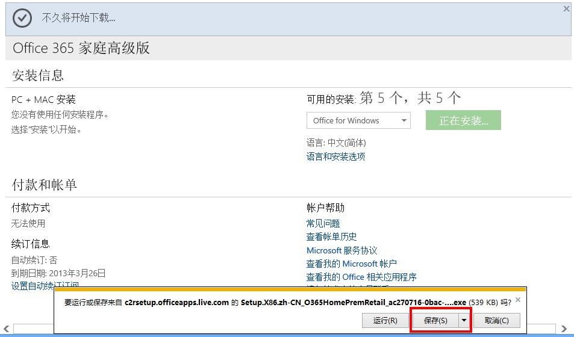Select the text 您没有使用任何安装程序。
Viewport: 574px width, 337px height.
(x=60, y=114)
